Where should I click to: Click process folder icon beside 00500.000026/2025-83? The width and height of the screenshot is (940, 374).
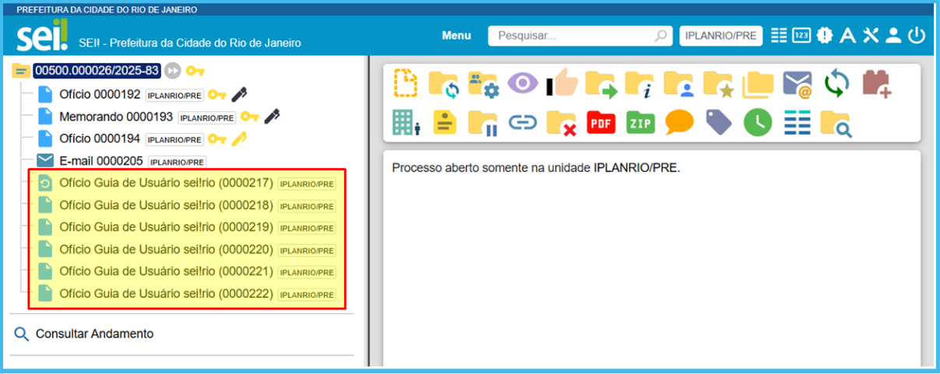coord(22,71)
